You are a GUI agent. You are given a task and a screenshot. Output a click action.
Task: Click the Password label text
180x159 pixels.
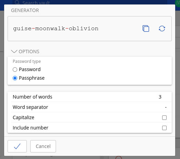[30, 69]
